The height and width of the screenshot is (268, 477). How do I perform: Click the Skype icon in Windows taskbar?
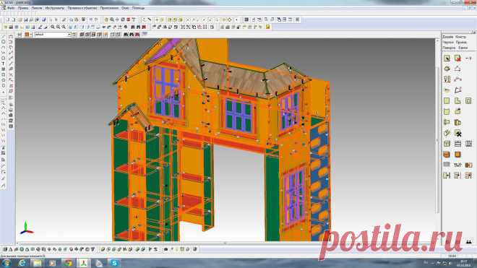click(x=114, y=263)
